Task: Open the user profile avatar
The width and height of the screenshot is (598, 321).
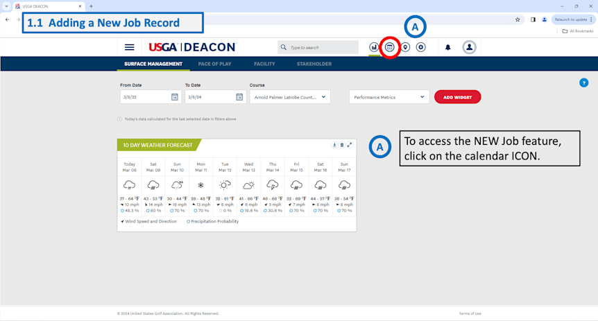Action: 469,47
